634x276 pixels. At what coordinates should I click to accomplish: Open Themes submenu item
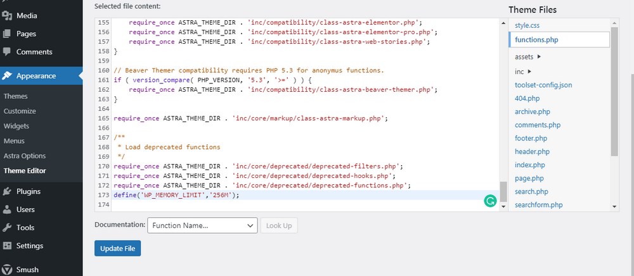pos(16,96)
